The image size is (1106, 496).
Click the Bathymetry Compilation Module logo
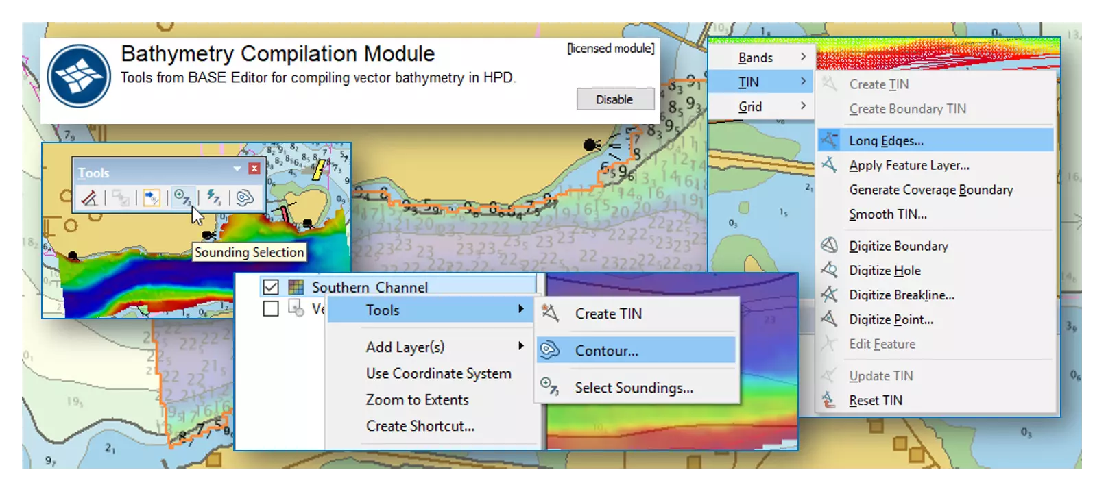79,76
